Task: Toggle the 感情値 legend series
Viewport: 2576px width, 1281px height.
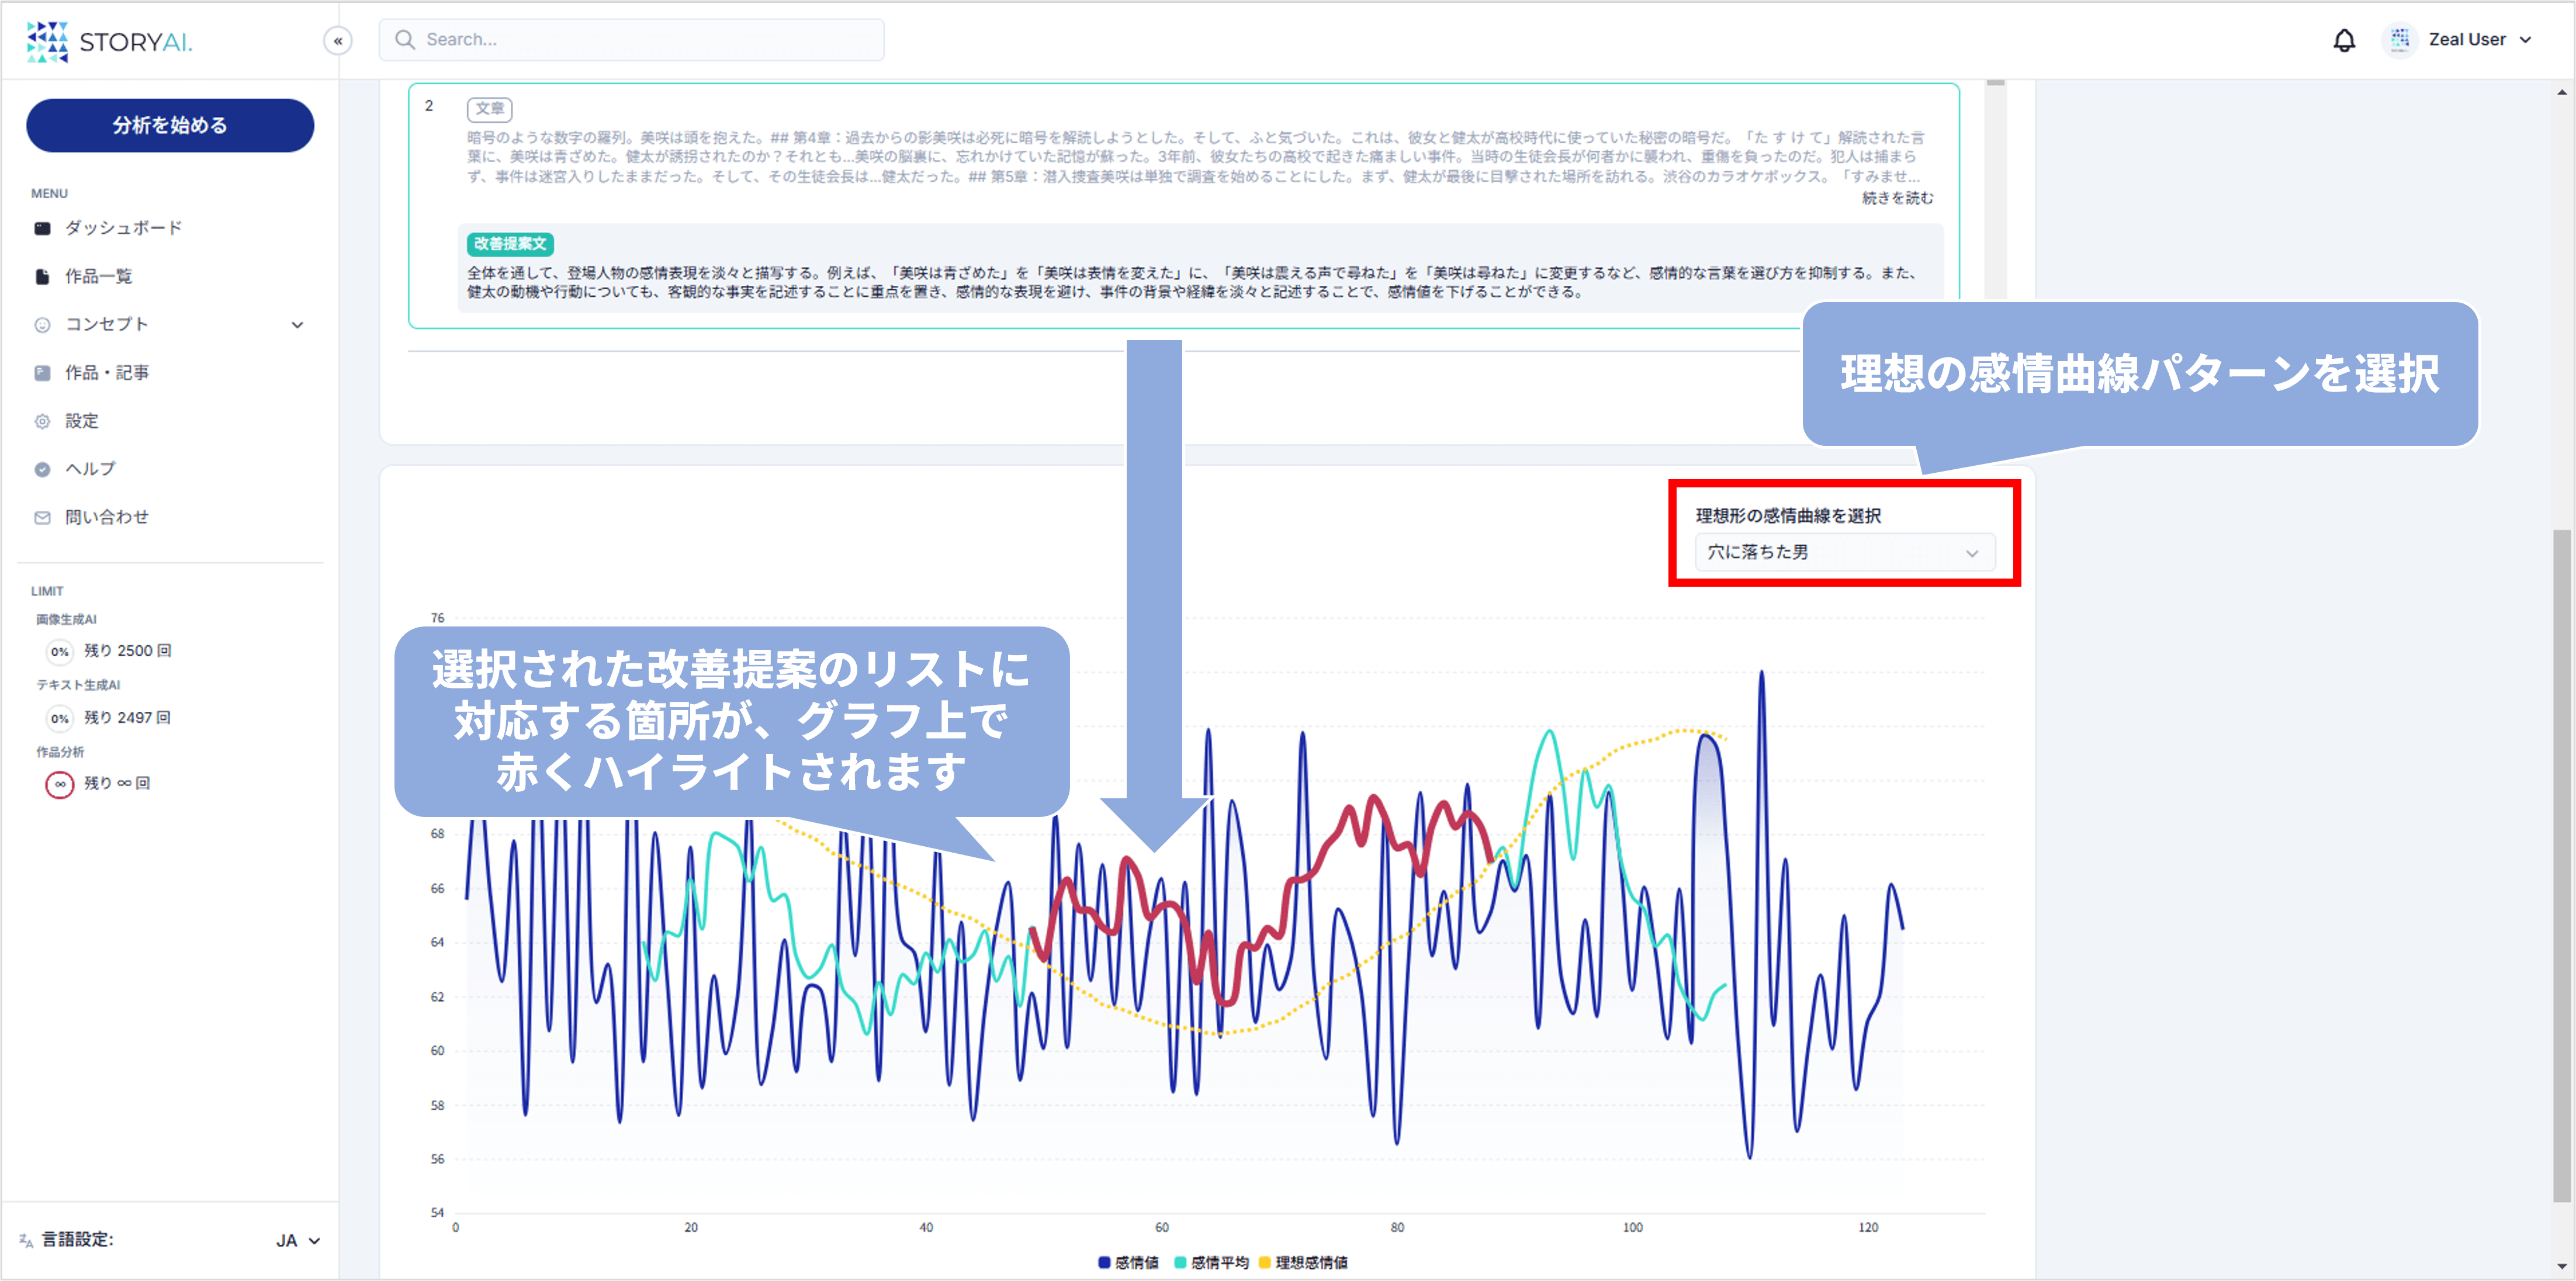Action: coord(1128,1263)
